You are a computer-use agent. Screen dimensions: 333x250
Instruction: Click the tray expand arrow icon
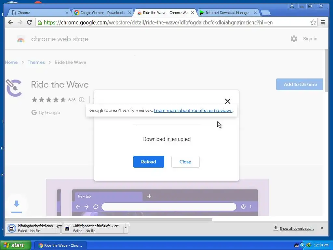tap(303, 245)
